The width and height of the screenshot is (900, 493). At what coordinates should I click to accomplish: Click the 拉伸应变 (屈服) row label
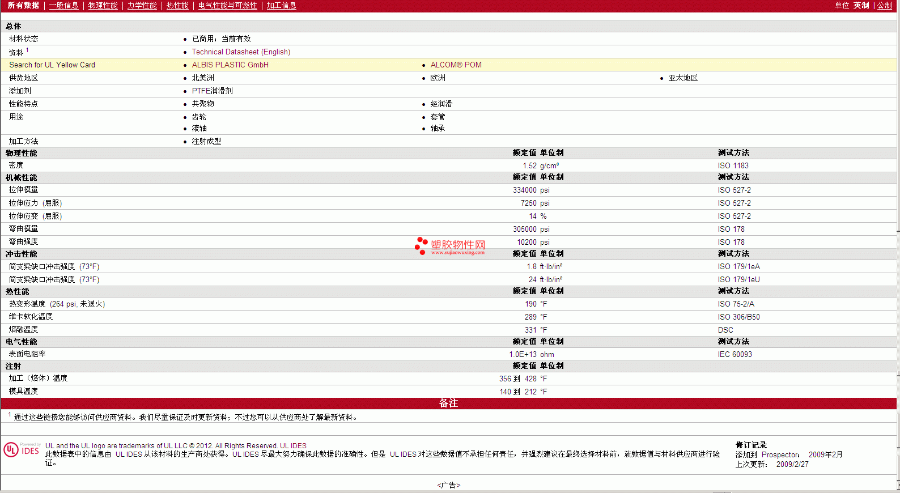35,216
